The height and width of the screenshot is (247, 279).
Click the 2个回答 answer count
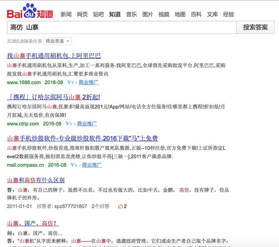point(100,206)
